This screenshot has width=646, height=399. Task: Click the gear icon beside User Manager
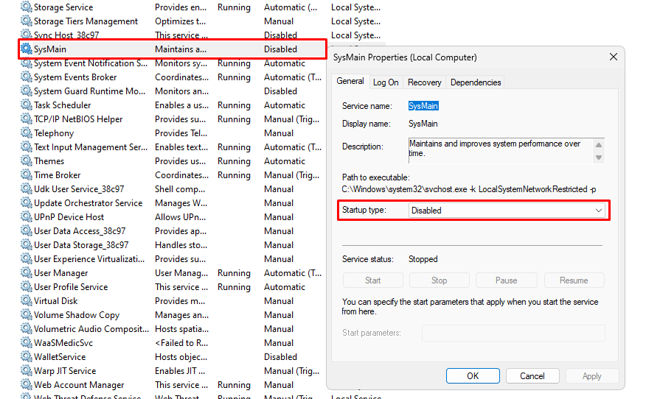pyautogui.click(x=27, y=272)
